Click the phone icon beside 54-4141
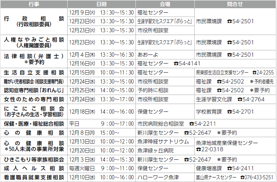Viewport: 277px width, 182px height. (176, 64)
